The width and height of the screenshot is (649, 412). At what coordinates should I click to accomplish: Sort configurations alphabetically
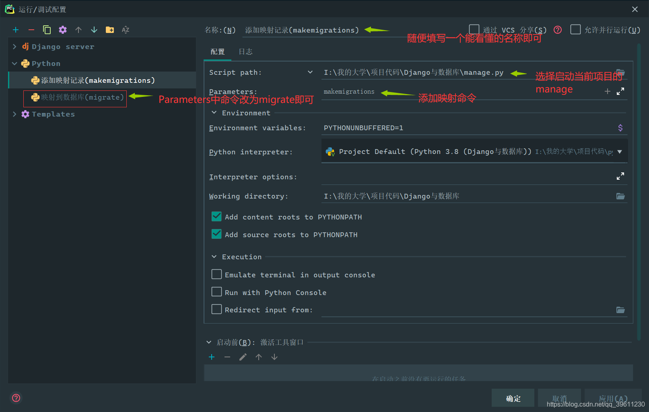click(126, 30)
